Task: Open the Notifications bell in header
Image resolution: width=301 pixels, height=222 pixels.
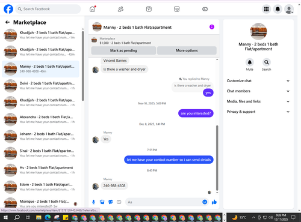Action: (278, 9)
